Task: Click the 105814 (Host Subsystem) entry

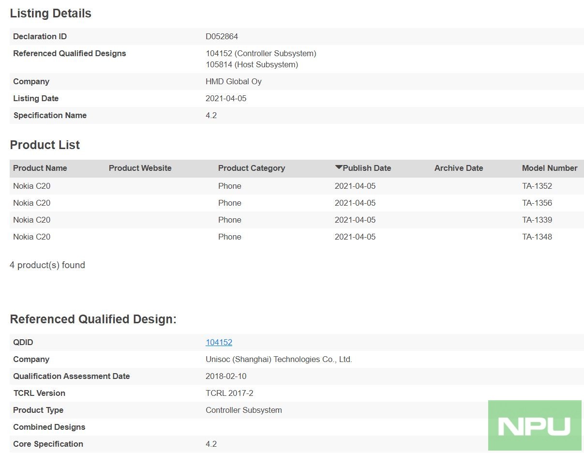Action: point(252,64)
